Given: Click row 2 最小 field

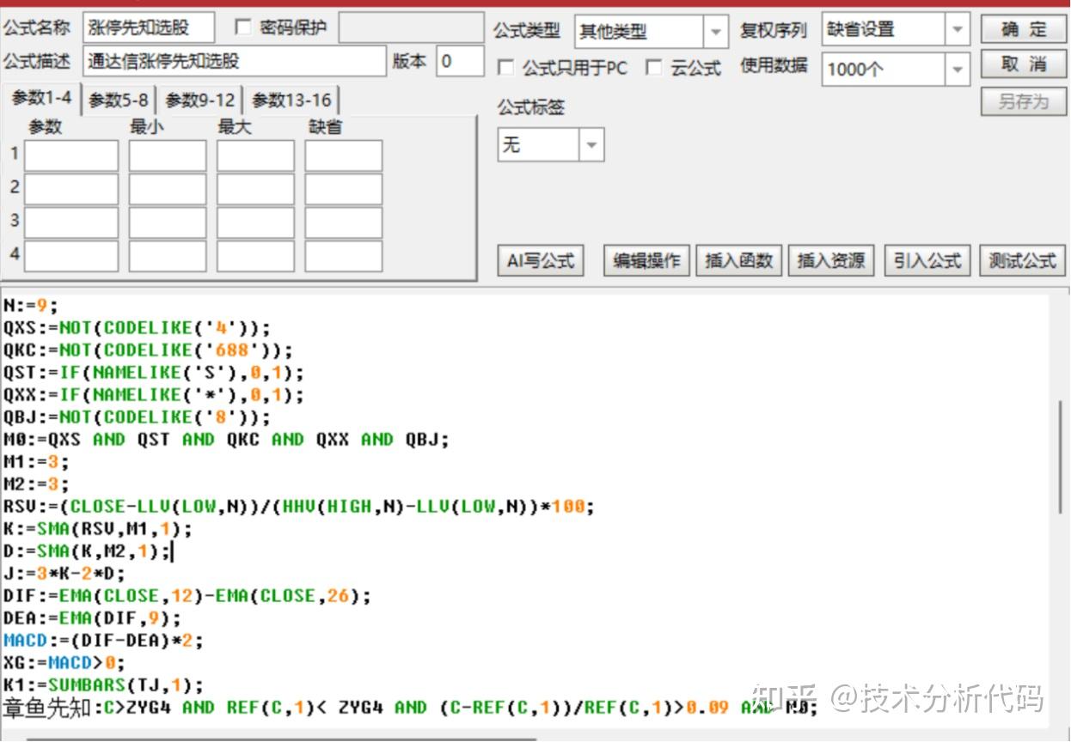Looking at the screenshot, I should click(168, 189).
